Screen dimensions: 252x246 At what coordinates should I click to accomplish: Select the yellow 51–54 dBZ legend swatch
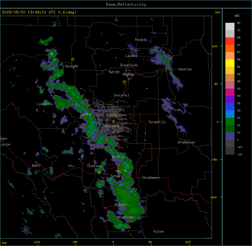click(x=230, y=63)
